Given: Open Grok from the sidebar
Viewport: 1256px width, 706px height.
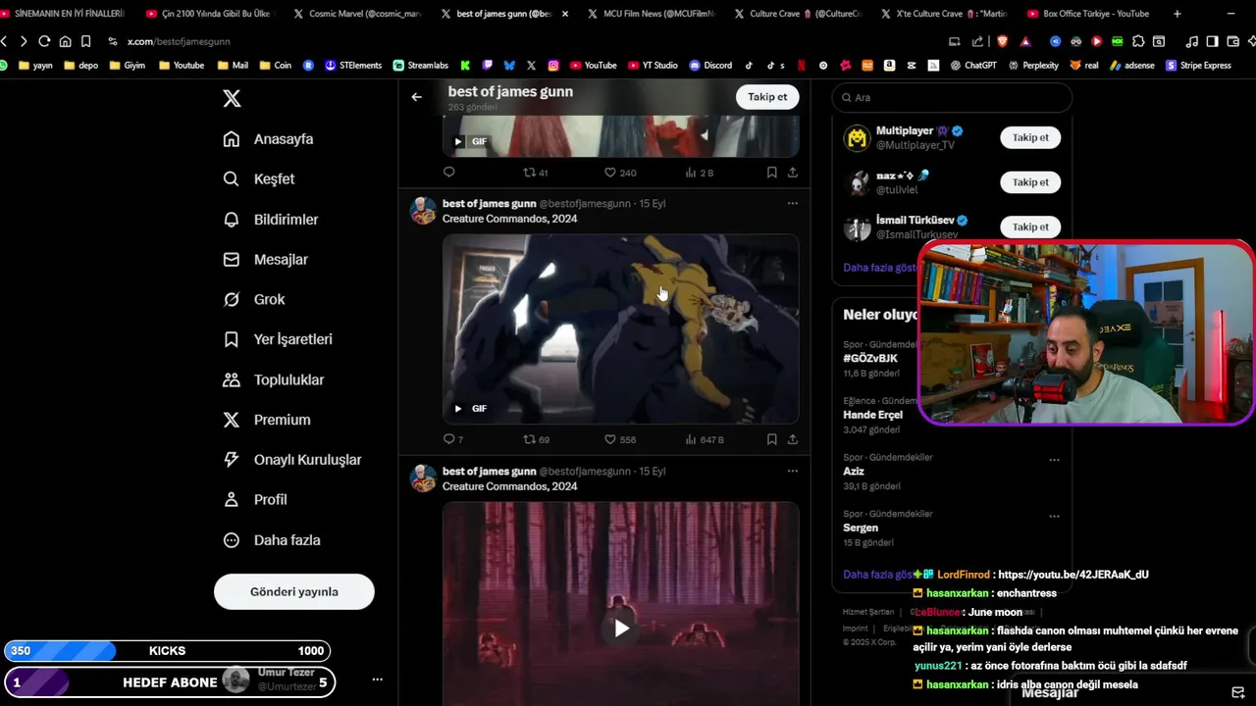Looking at the screenshot, I should pos(253,299).
